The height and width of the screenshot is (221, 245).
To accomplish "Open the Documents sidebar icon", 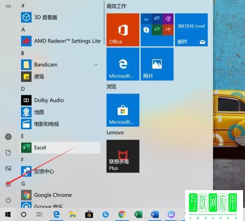I will point(8,152).
